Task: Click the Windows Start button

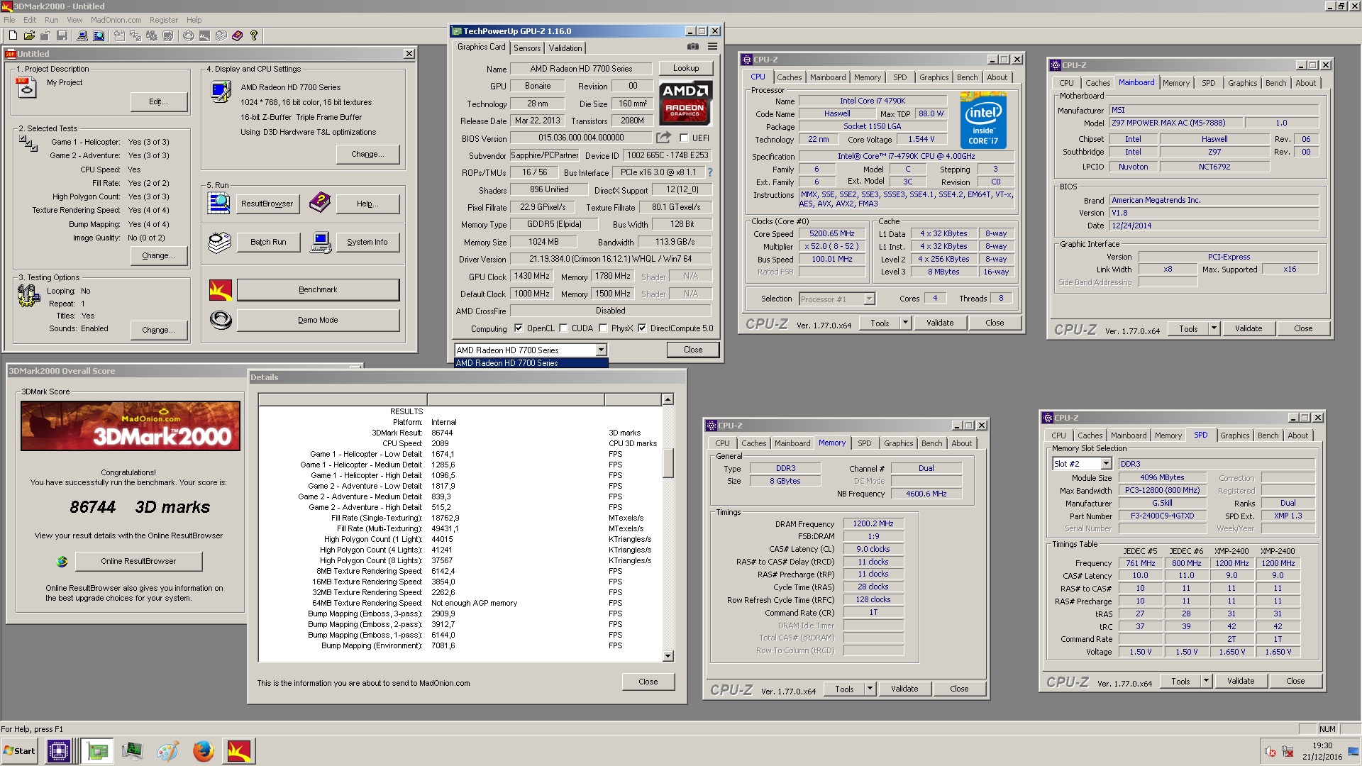Action: pyautogui.click(x=20, y=750)
